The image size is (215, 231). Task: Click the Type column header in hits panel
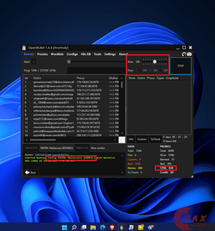160,78
